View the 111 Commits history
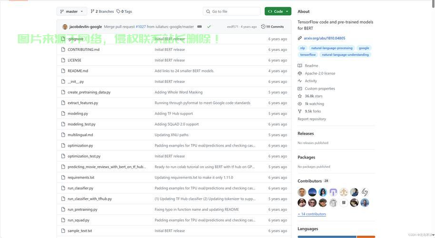The width and height of the screenshot is (435, 238). tap(272, 27)
